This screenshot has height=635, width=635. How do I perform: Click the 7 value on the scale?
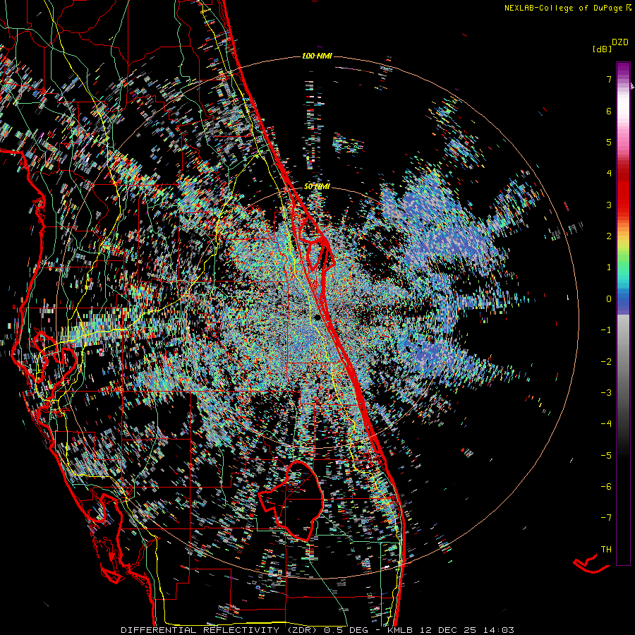pos(609,79)
